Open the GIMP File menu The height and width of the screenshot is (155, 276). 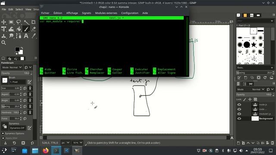(x=4, y=9)
